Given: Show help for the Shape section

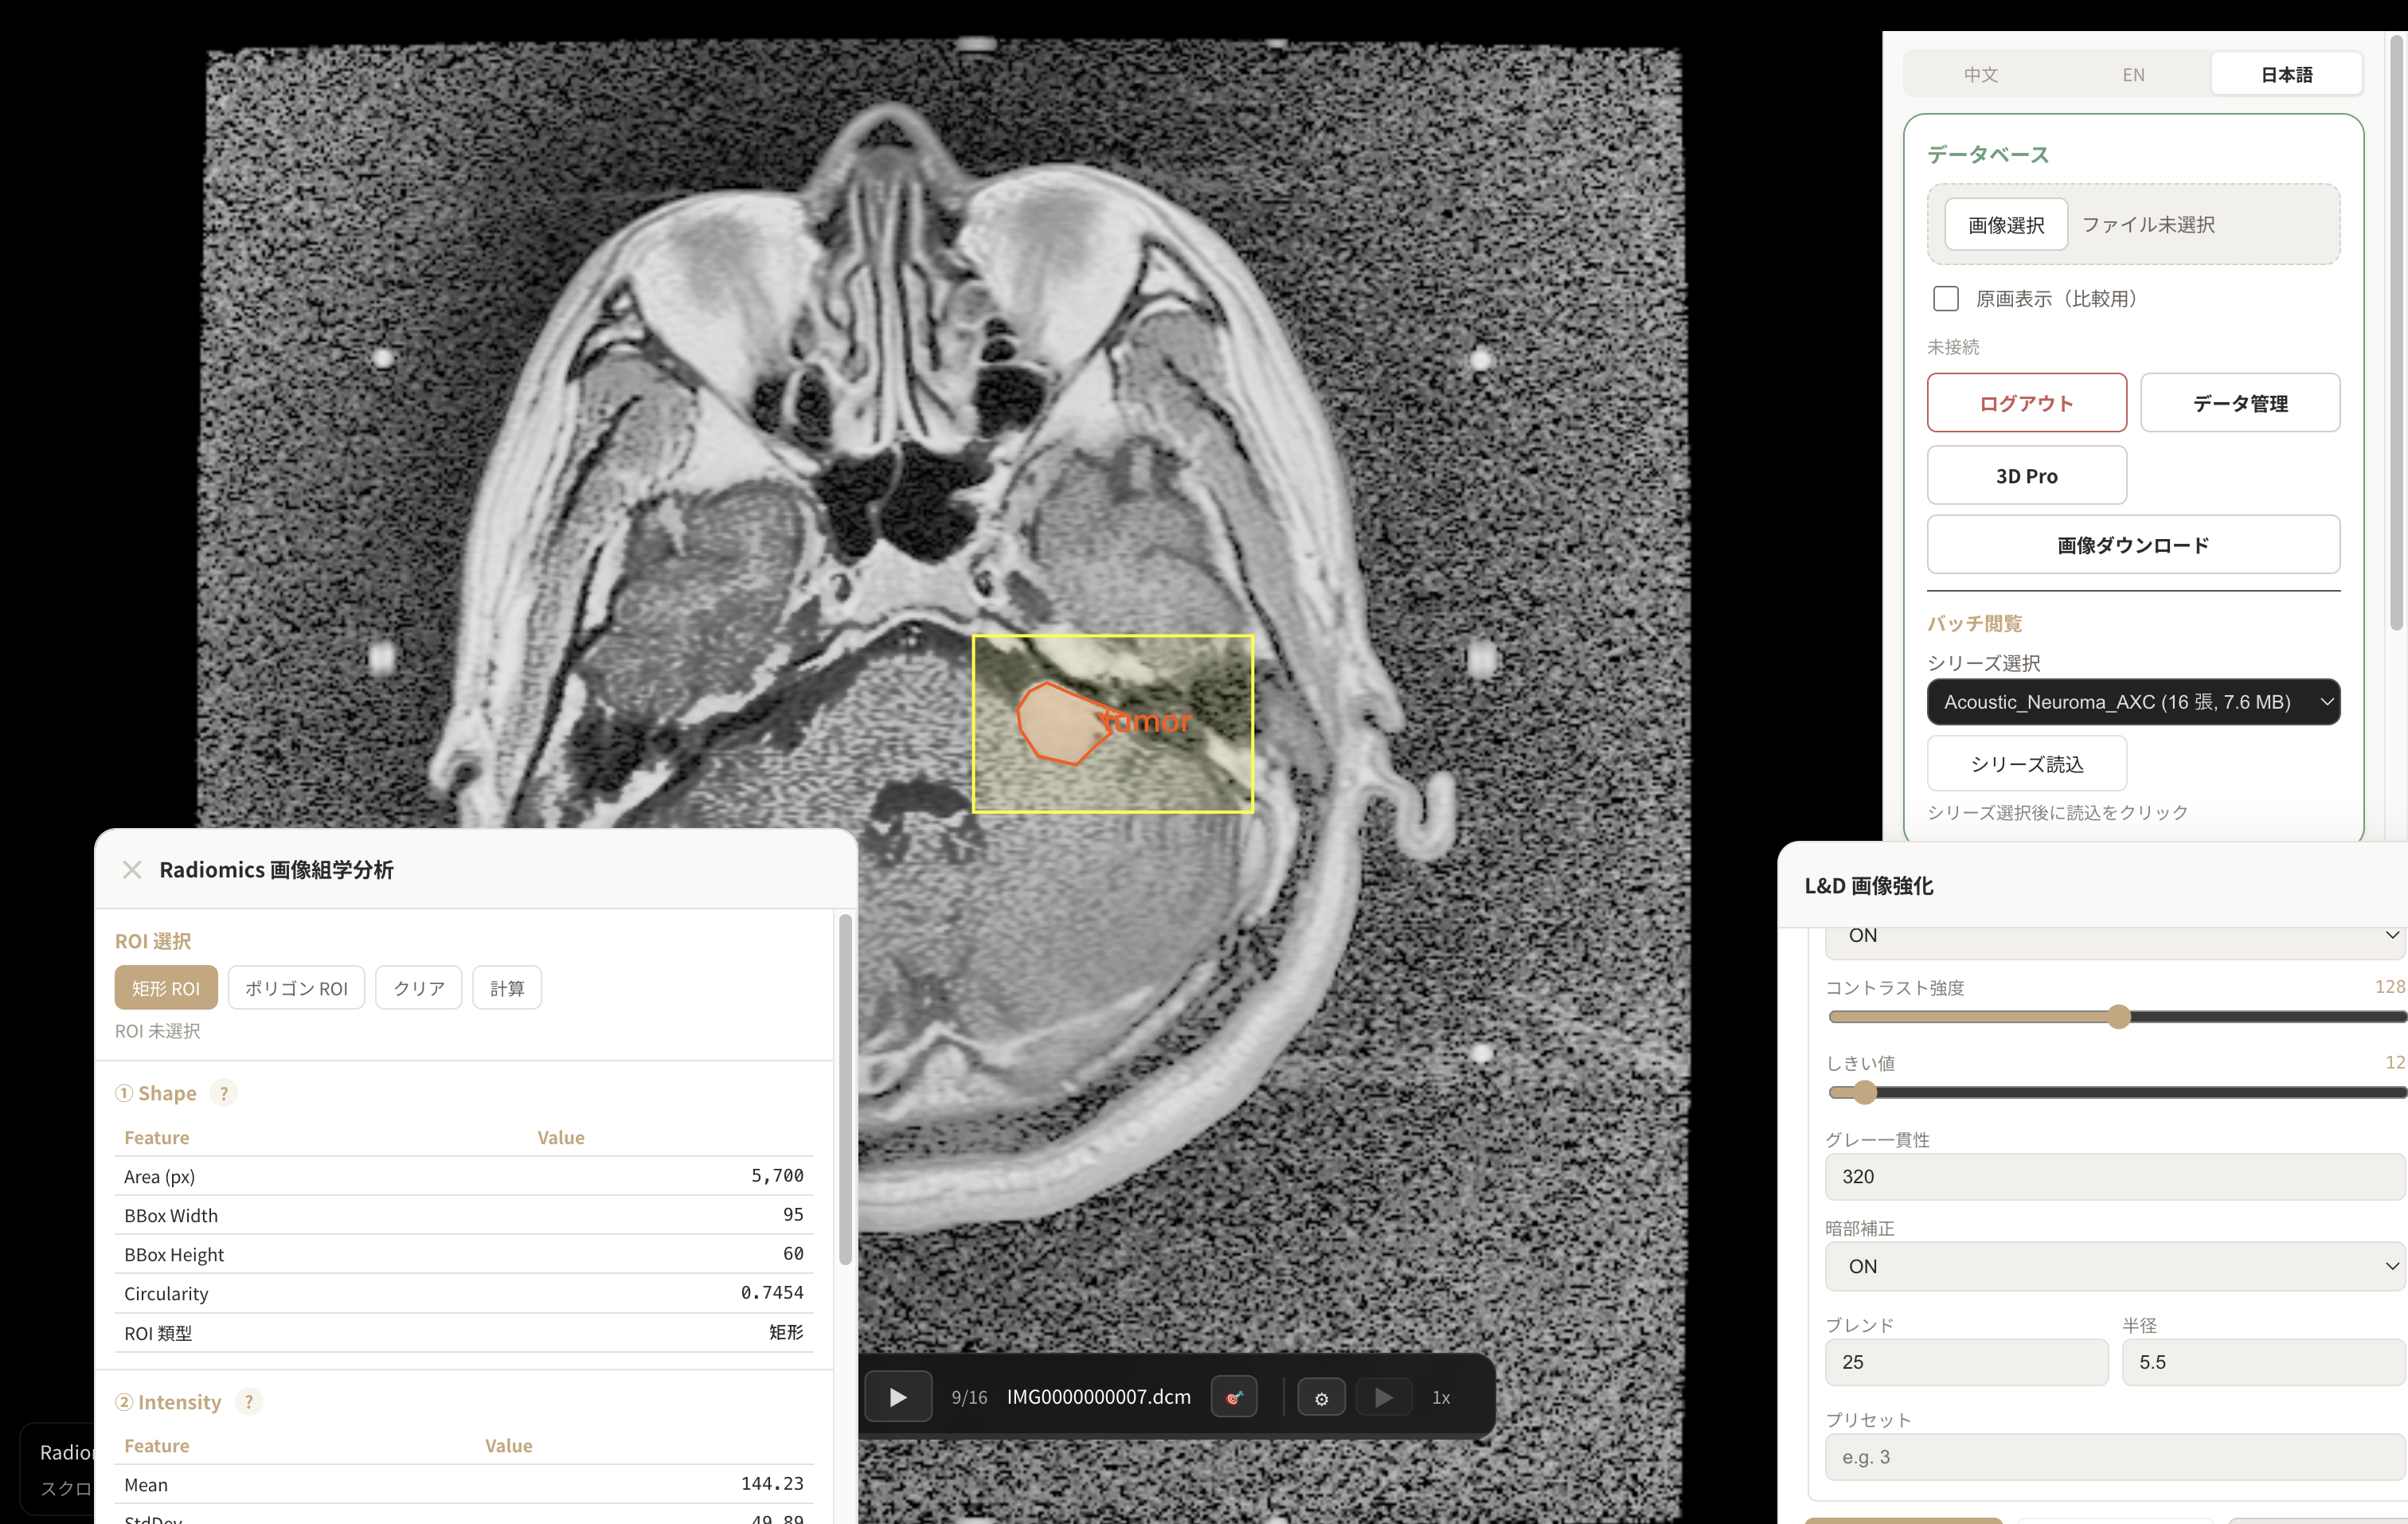Looking at the screenshot, I should [224, 1093].
